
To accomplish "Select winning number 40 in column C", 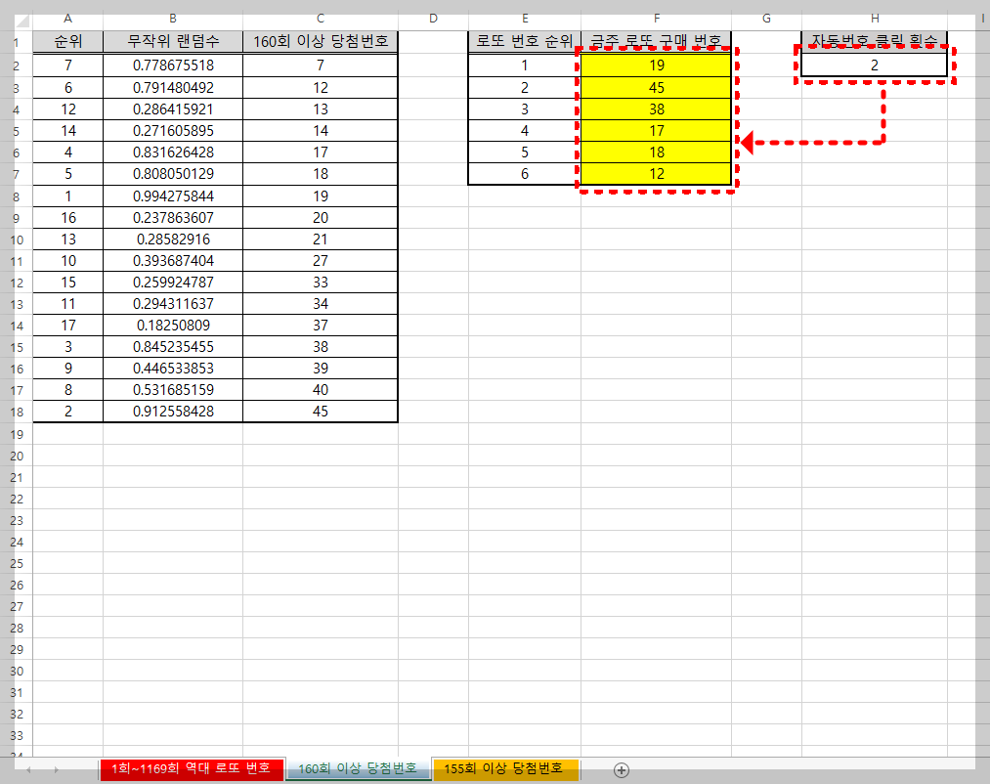I will pyautogui.click(x=321, y=389).
